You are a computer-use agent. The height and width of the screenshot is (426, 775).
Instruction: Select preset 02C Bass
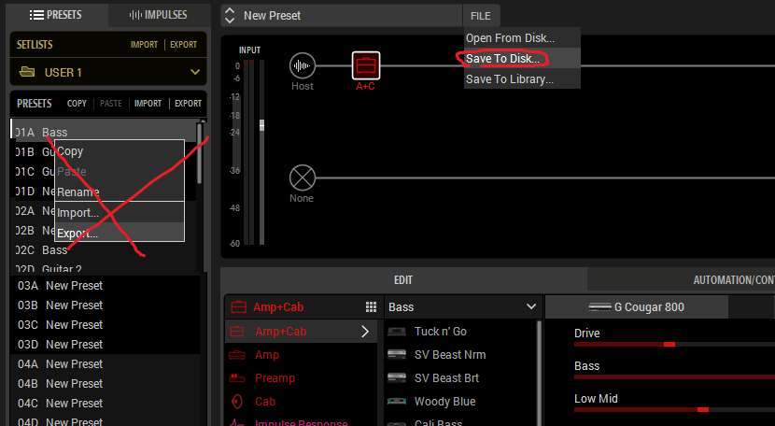tap(103, 249)
